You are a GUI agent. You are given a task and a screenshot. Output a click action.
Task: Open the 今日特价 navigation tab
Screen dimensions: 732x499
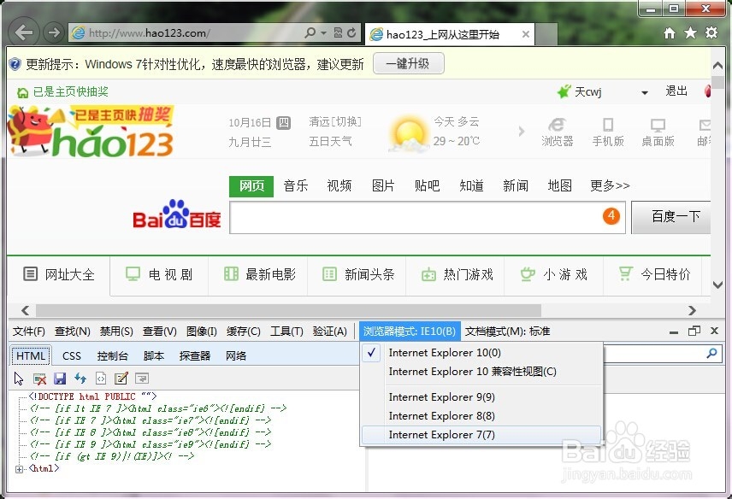(653, 274)
